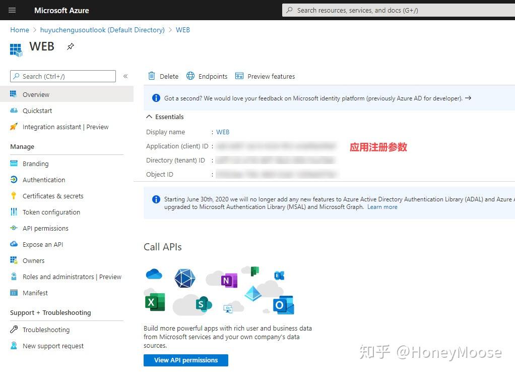515x376 pixels.
Task: Click the Delete icon on the toolbar
Action: pyautogui.click(x=163, y=76)
